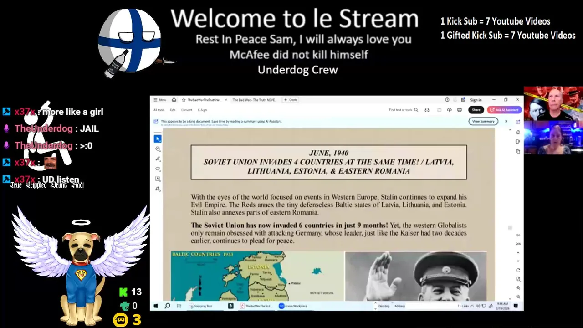Screen dimensions: 583x328
Task: Star the TheBadWarTheTruthNe... document tab
Action: (184, 100)
